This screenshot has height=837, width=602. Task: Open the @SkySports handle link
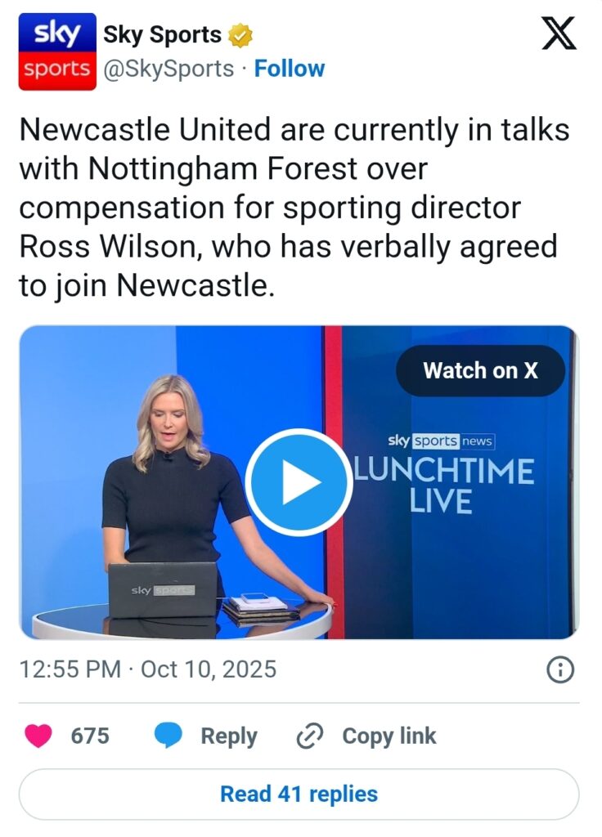168,69
